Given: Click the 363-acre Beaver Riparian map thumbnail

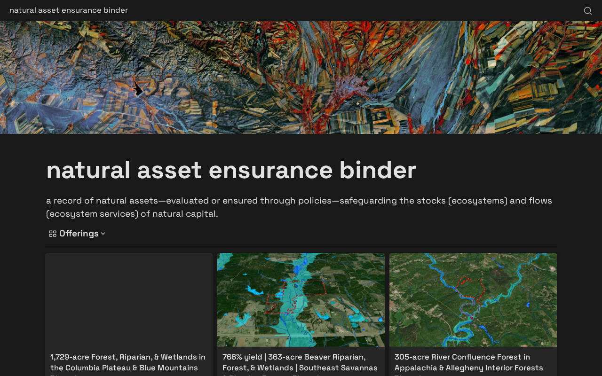Looking at the screenshot, I should (x=301, y=300).
